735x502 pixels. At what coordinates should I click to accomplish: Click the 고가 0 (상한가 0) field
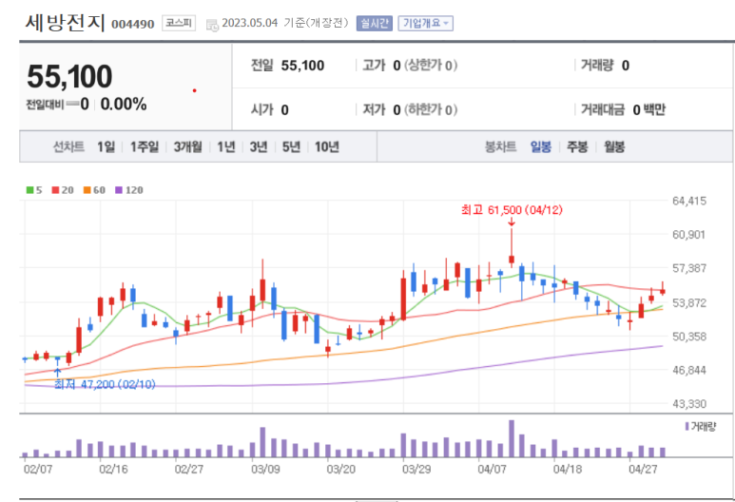coord(410,66)
